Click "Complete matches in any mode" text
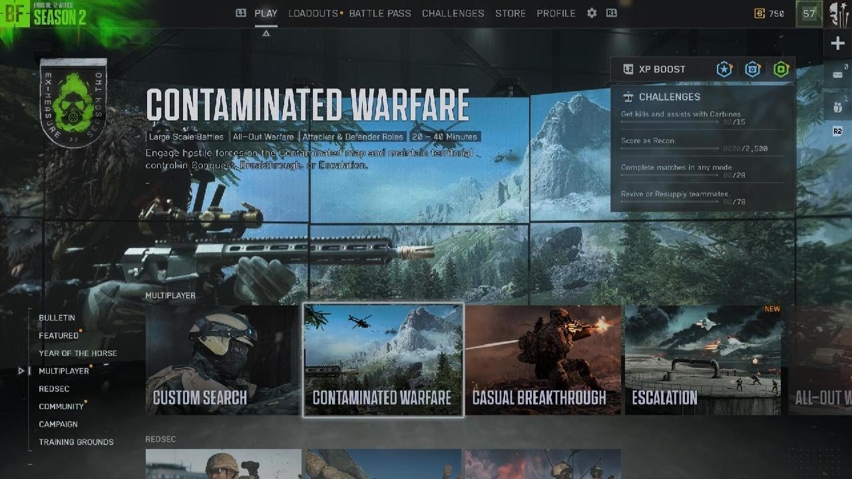Screen dimensions: 852x479 676,168
